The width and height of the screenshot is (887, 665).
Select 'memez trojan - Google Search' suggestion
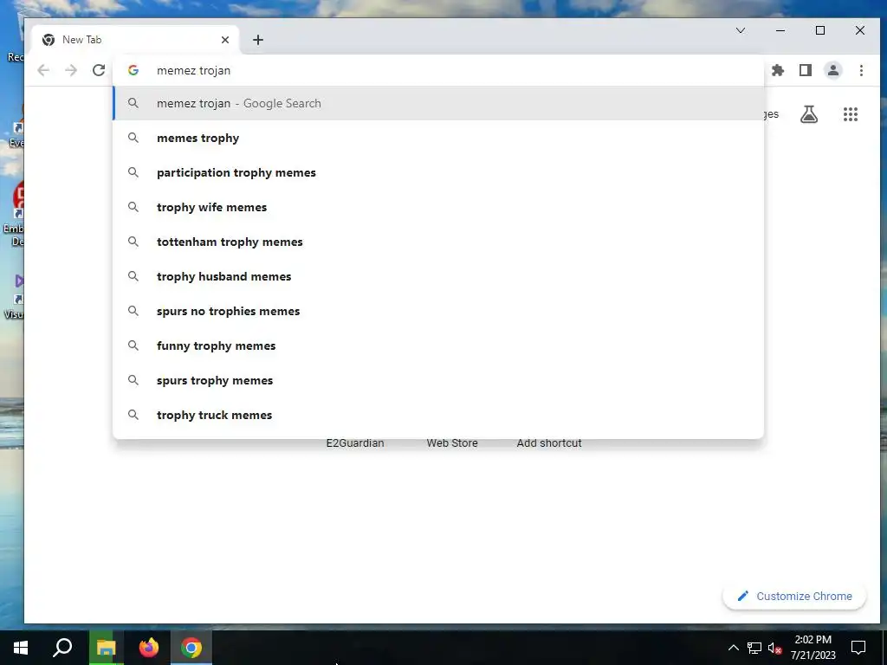click(x=438, y=104)
